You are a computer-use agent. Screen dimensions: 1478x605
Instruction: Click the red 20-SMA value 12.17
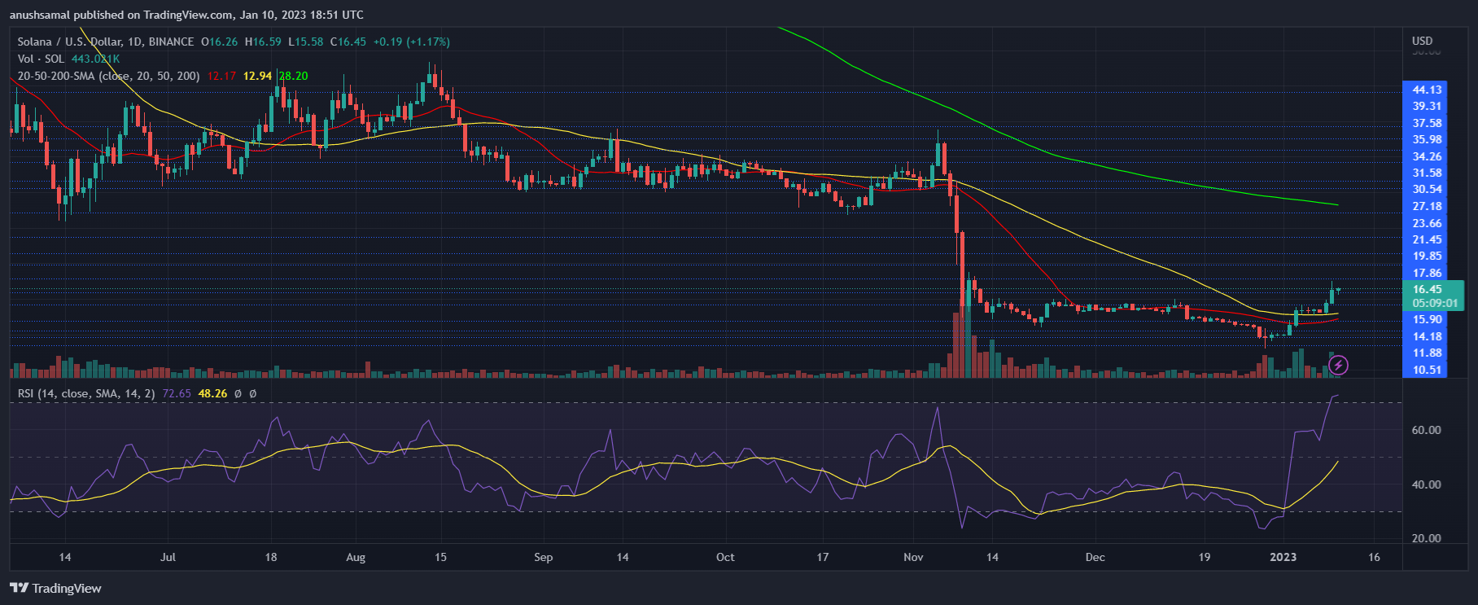pyautogui.click(x=221, y=76)
